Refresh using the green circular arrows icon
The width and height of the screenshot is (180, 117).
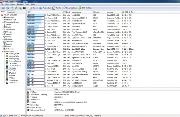pos(16,8)
